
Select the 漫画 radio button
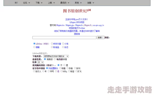click(34, 47)
